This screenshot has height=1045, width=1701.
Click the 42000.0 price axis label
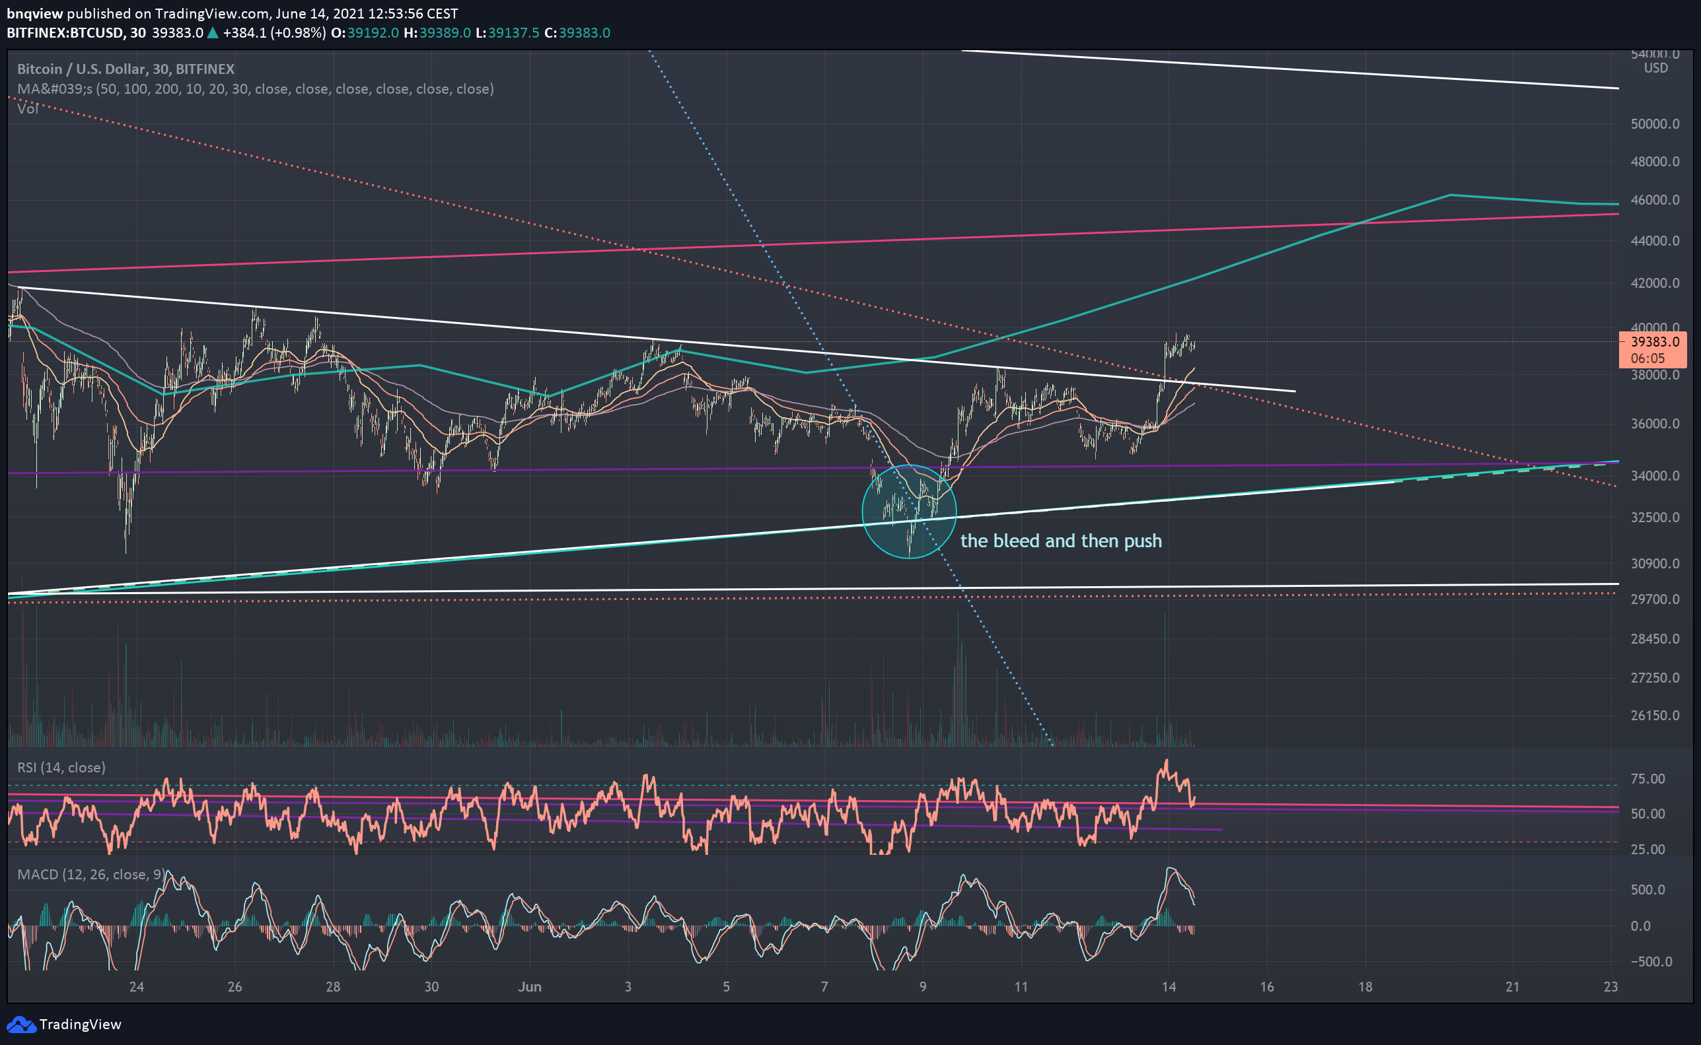click(1655, 283)
